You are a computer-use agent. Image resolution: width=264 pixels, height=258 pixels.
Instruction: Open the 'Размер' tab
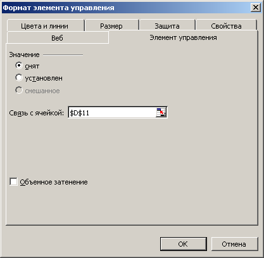click(x=111, y=26)
